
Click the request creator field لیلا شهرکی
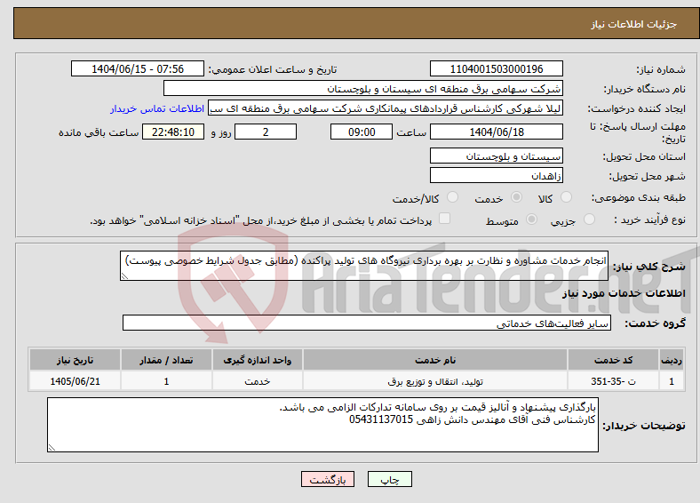[x=386, y=108]
